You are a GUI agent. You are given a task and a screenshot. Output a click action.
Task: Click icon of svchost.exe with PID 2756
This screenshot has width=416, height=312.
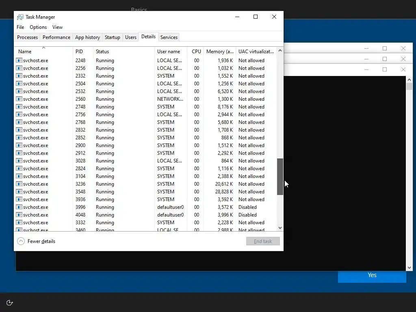19,114
